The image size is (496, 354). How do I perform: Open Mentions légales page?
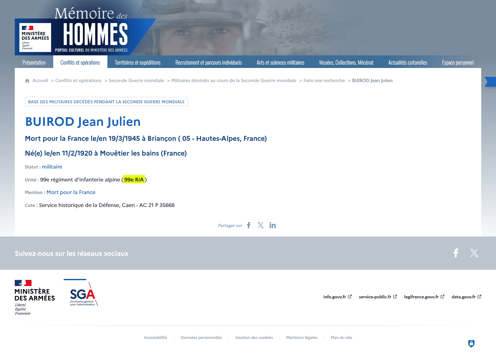pos(302,338)
